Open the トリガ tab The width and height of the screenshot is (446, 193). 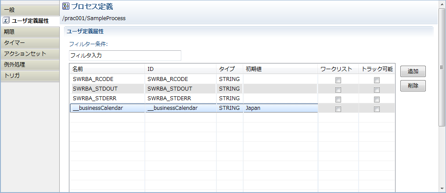(x=29, y=76)
